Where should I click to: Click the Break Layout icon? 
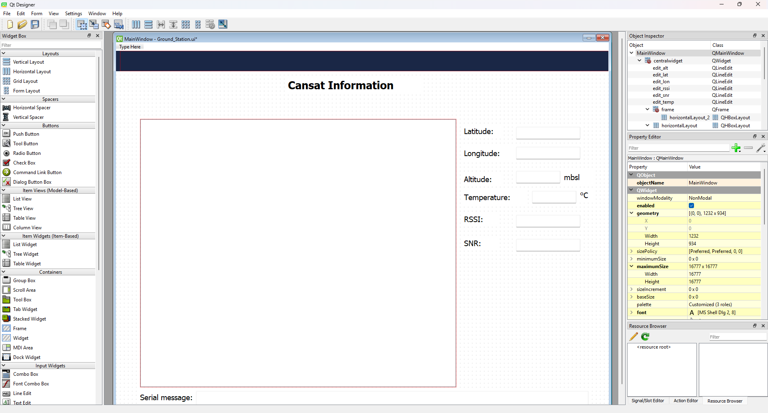point(210,24)
